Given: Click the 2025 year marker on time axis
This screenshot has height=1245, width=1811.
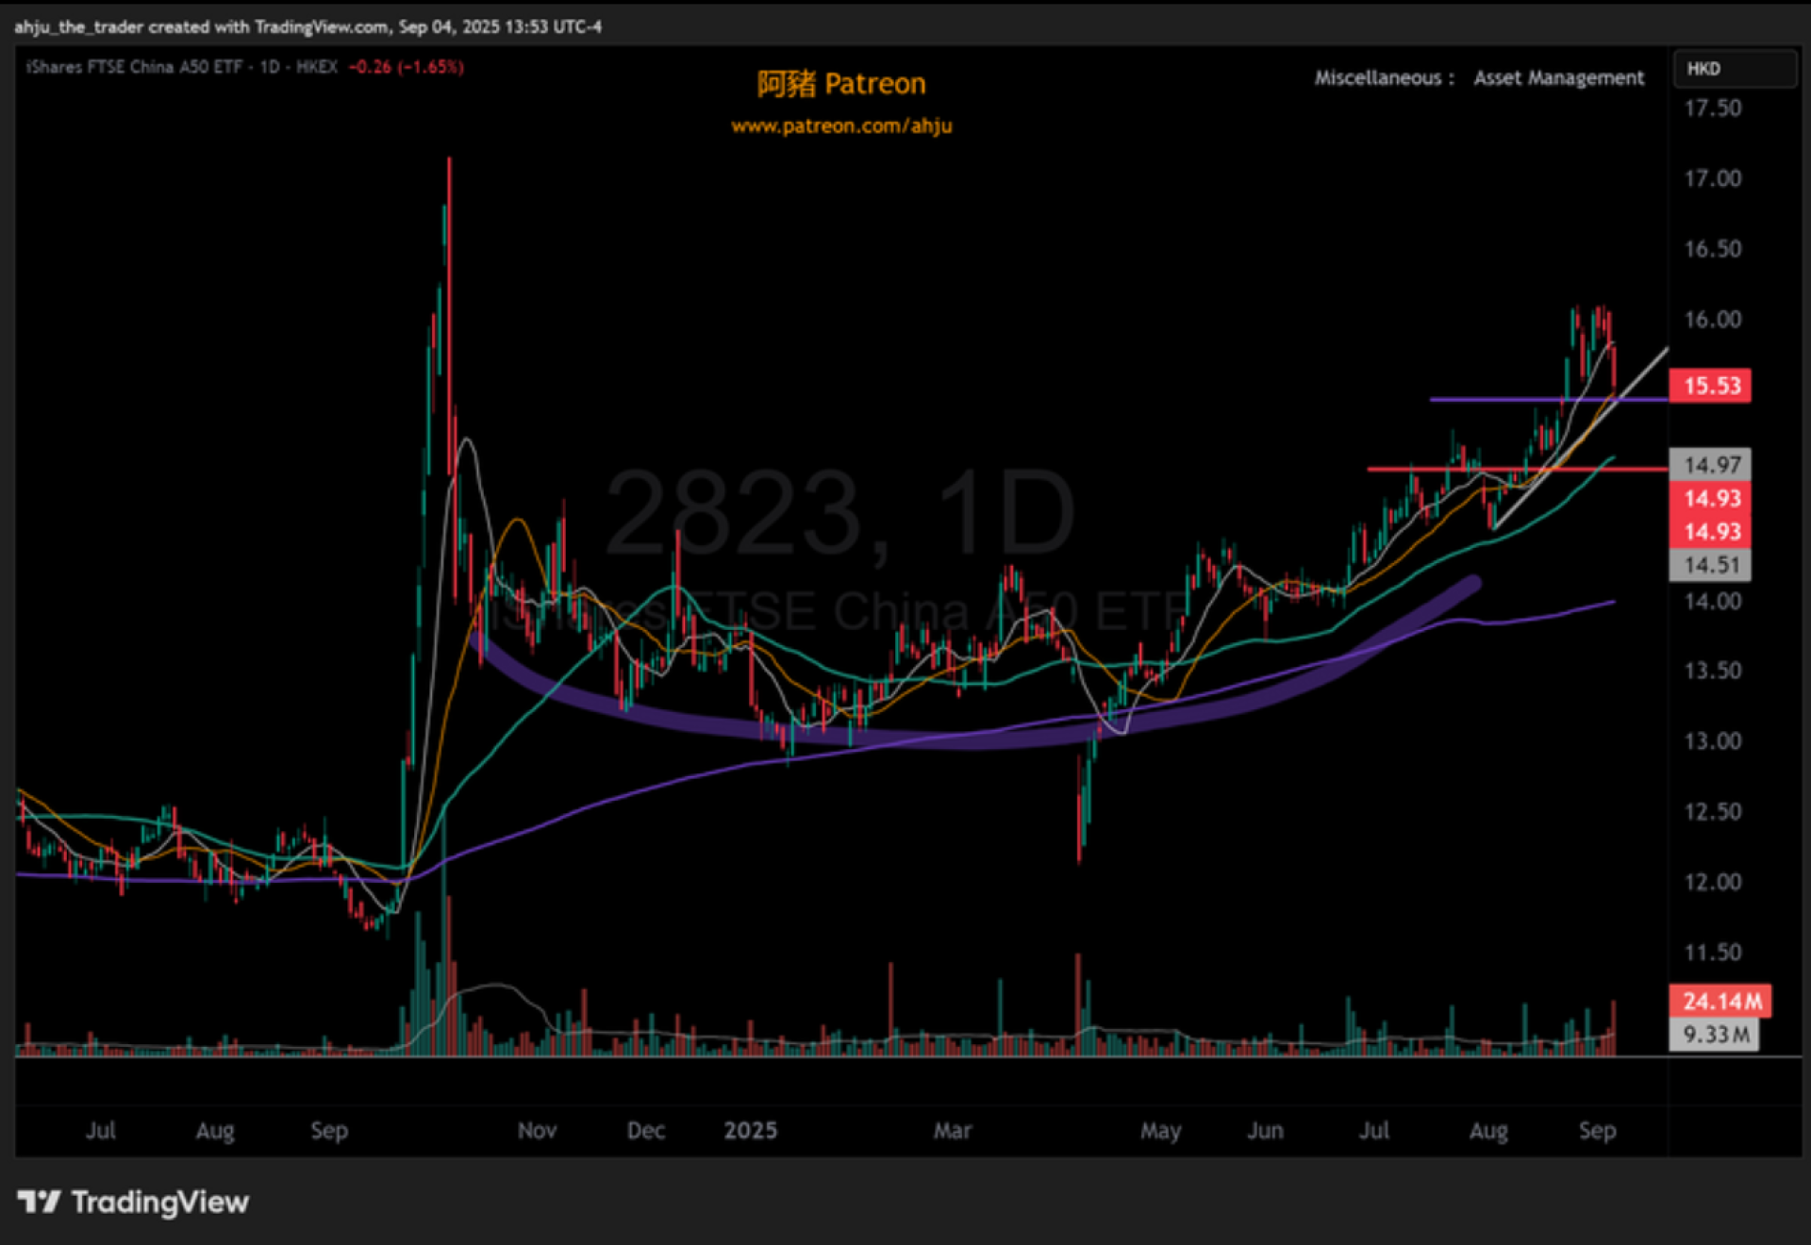Looking at the screenshot, I should [x=750, y=1130].
